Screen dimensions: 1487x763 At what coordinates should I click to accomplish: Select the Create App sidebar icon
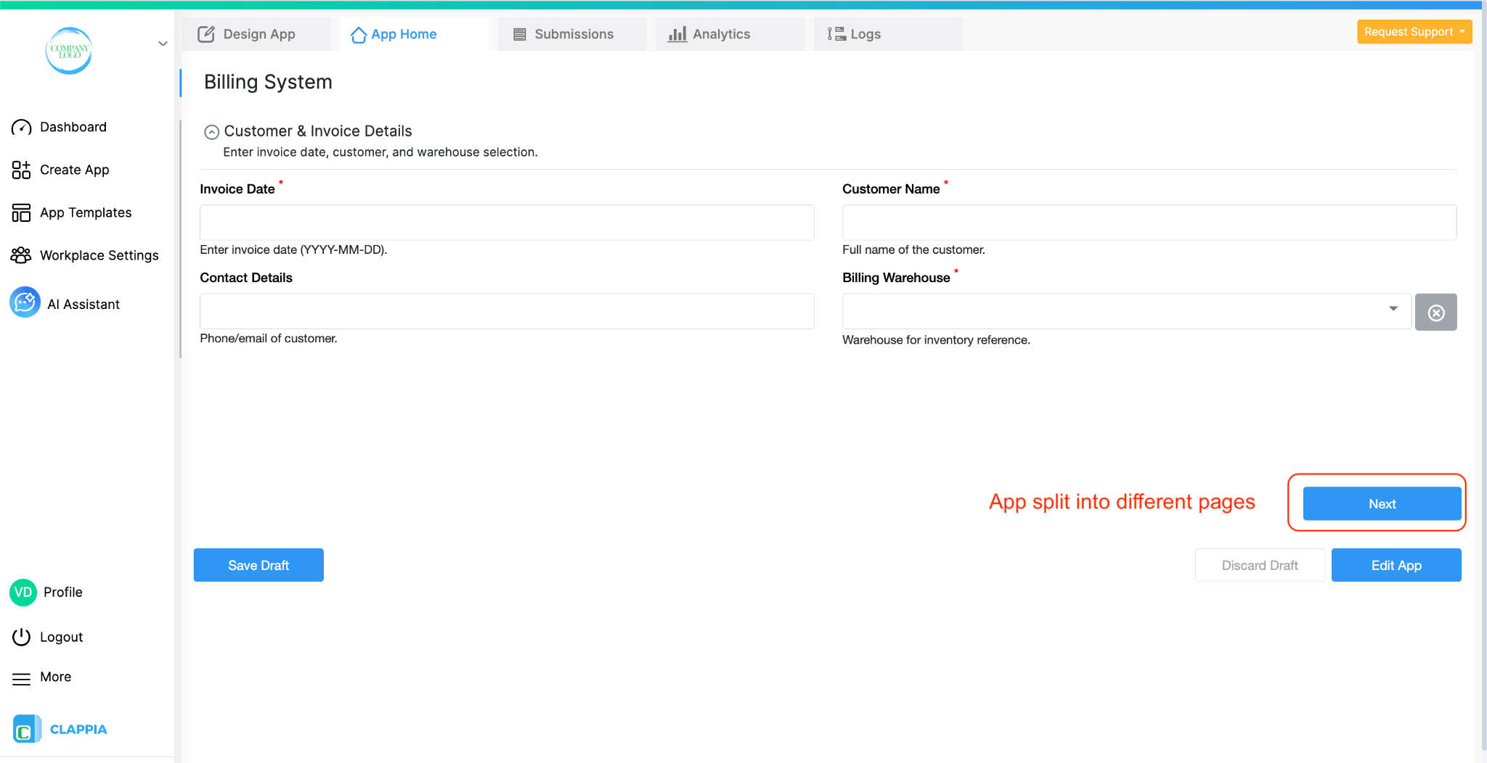click(22, 169)
